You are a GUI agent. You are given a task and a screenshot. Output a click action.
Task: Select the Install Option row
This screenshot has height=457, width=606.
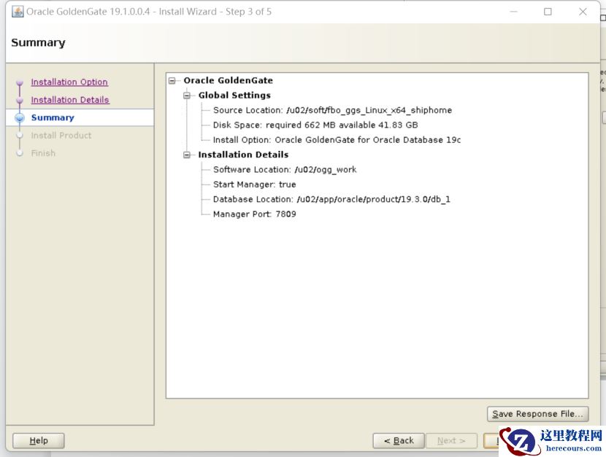click(337, 140)
